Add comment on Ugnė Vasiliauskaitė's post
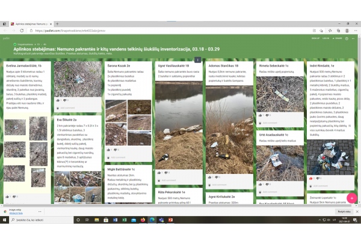The height and width of the screenshot is (240, 361). pos(168,180)
